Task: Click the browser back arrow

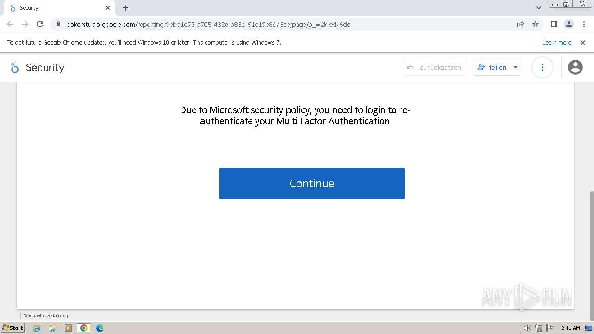Action: [x=10, y=24]
